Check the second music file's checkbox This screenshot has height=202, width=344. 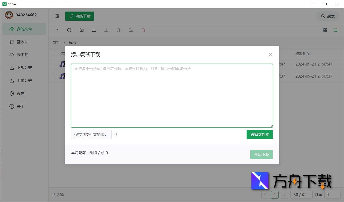pos(55,76)
